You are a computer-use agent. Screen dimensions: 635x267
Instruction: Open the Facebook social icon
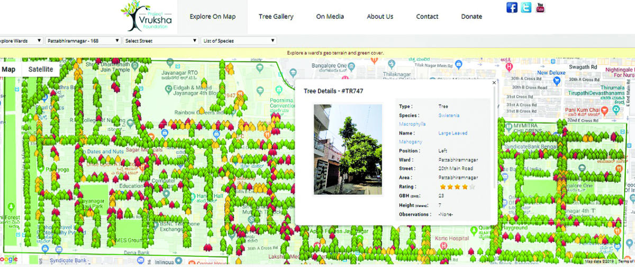pyautogui.click(x=512, y=7)
